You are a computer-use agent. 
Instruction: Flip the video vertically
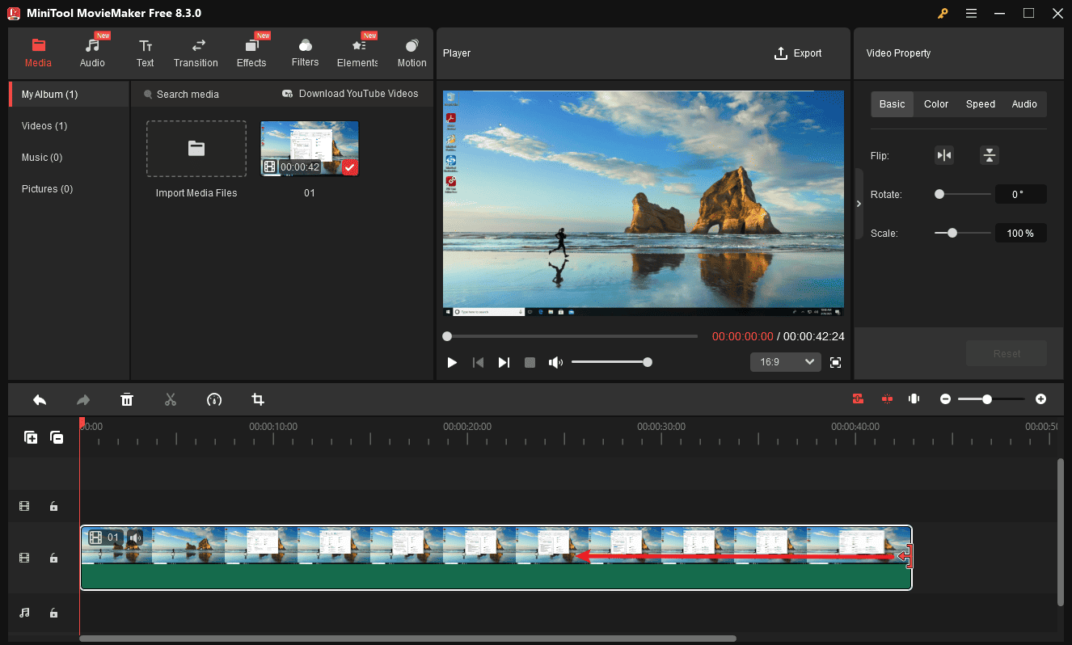tap(990, 155)
